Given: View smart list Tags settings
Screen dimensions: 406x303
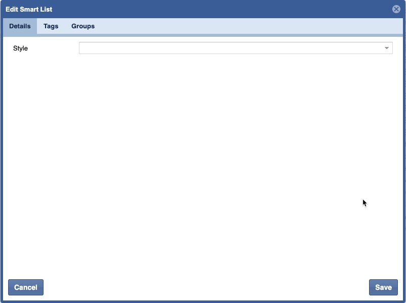Looking at the screenshot, I should coord(51,26).
